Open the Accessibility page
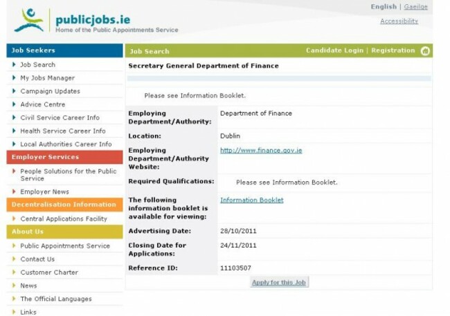Viewport: 450px width, 316px height. pyautogui.click(x=399, y=21)
